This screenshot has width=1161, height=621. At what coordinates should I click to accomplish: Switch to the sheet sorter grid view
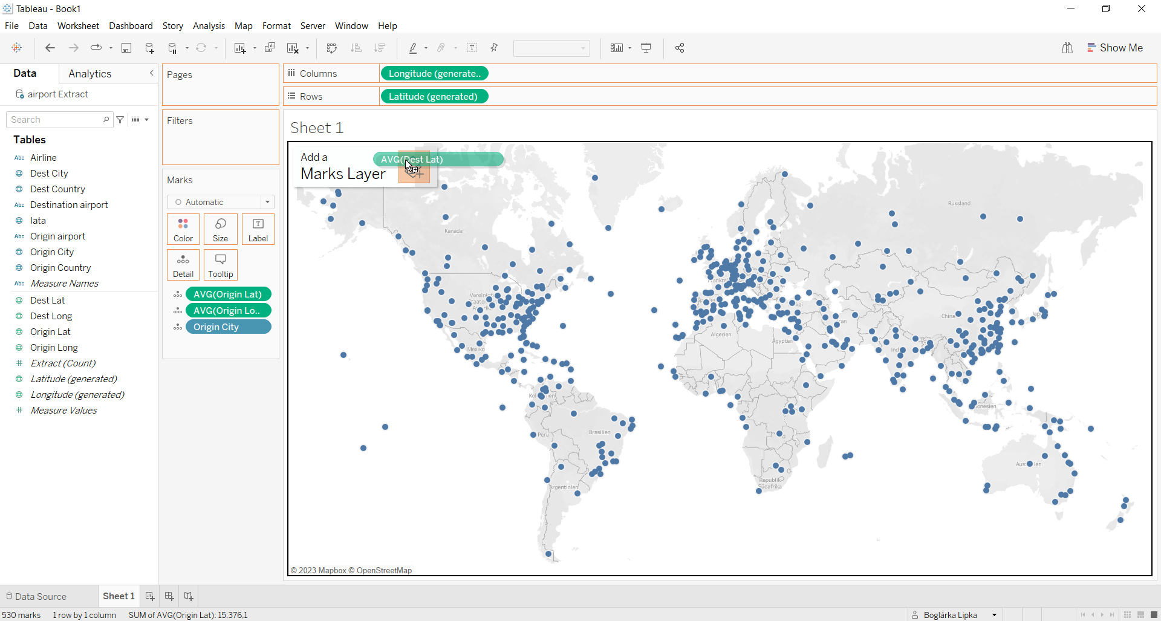pyautogui.click(x=1127, y=615)
